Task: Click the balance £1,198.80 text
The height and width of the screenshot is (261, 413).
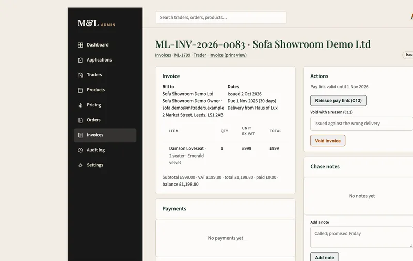Action: (180, 185)
